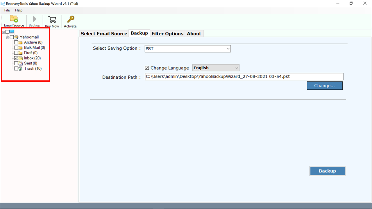Click the Email Source toolbar icon

[14, 19]
